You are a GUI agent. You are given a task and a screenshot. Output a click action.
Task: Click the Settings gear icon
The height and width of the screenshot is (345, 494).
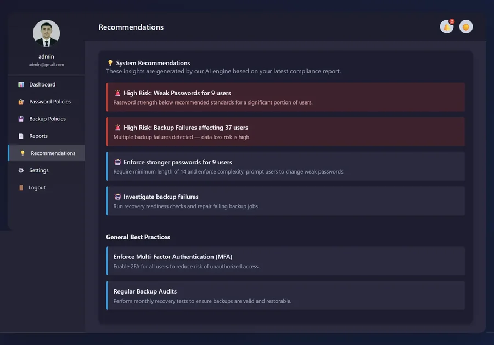coord(21,170)
